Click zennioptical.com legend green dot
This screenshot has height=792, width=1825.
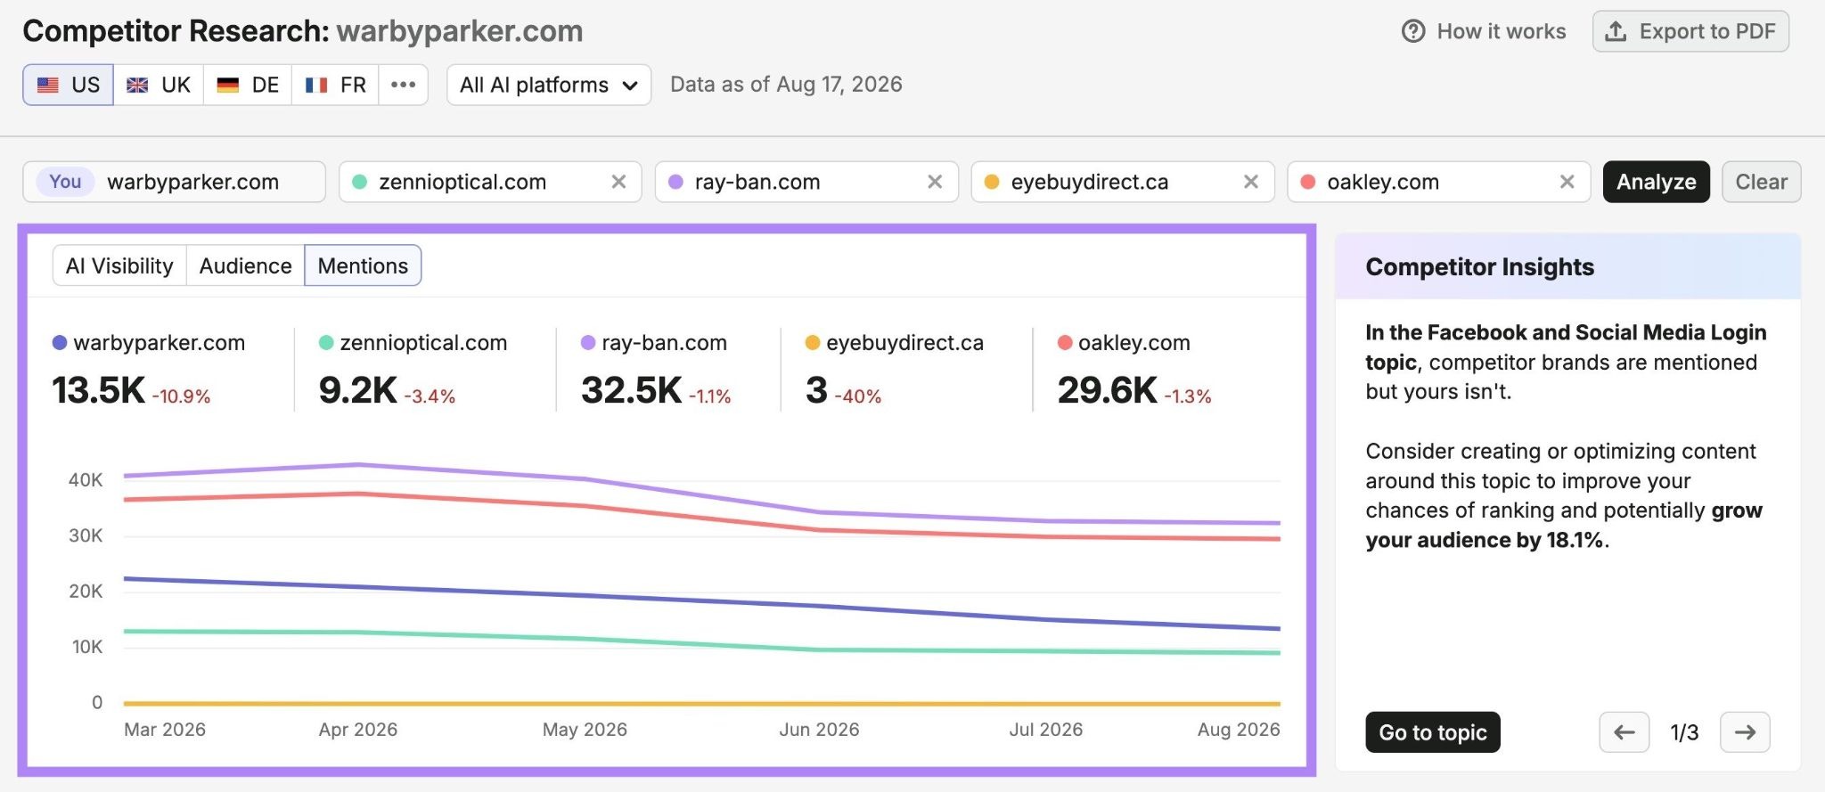(326, 343)
